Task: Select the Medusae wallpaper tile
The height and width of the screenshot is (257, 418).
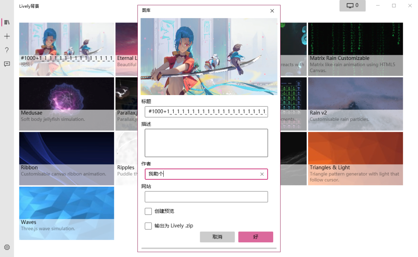Action: coord(67,104)
